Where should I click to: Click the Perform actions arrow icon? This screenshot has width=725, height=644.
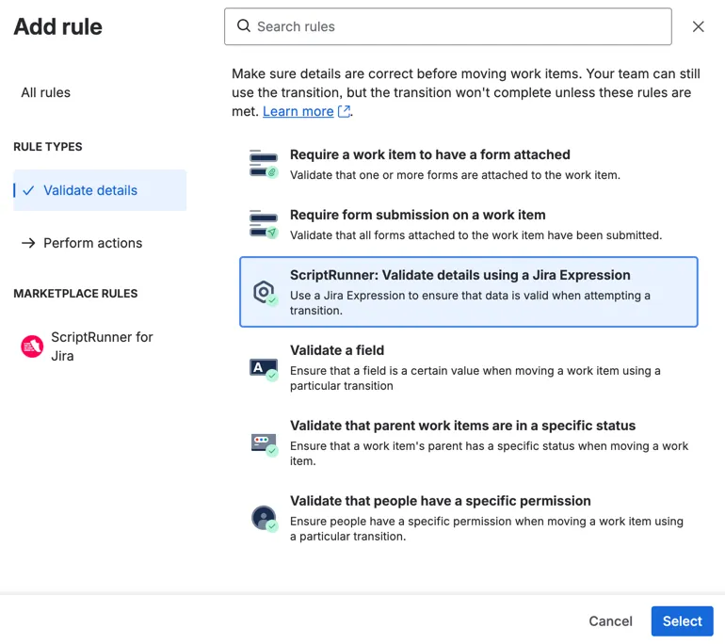point(28,243)
